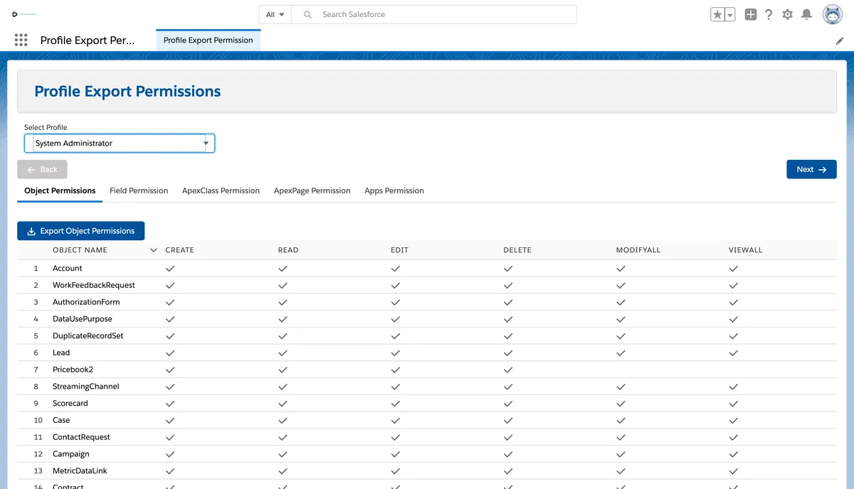
Task: Click the VIEWALL column header
Action: (x=746, y=250)
